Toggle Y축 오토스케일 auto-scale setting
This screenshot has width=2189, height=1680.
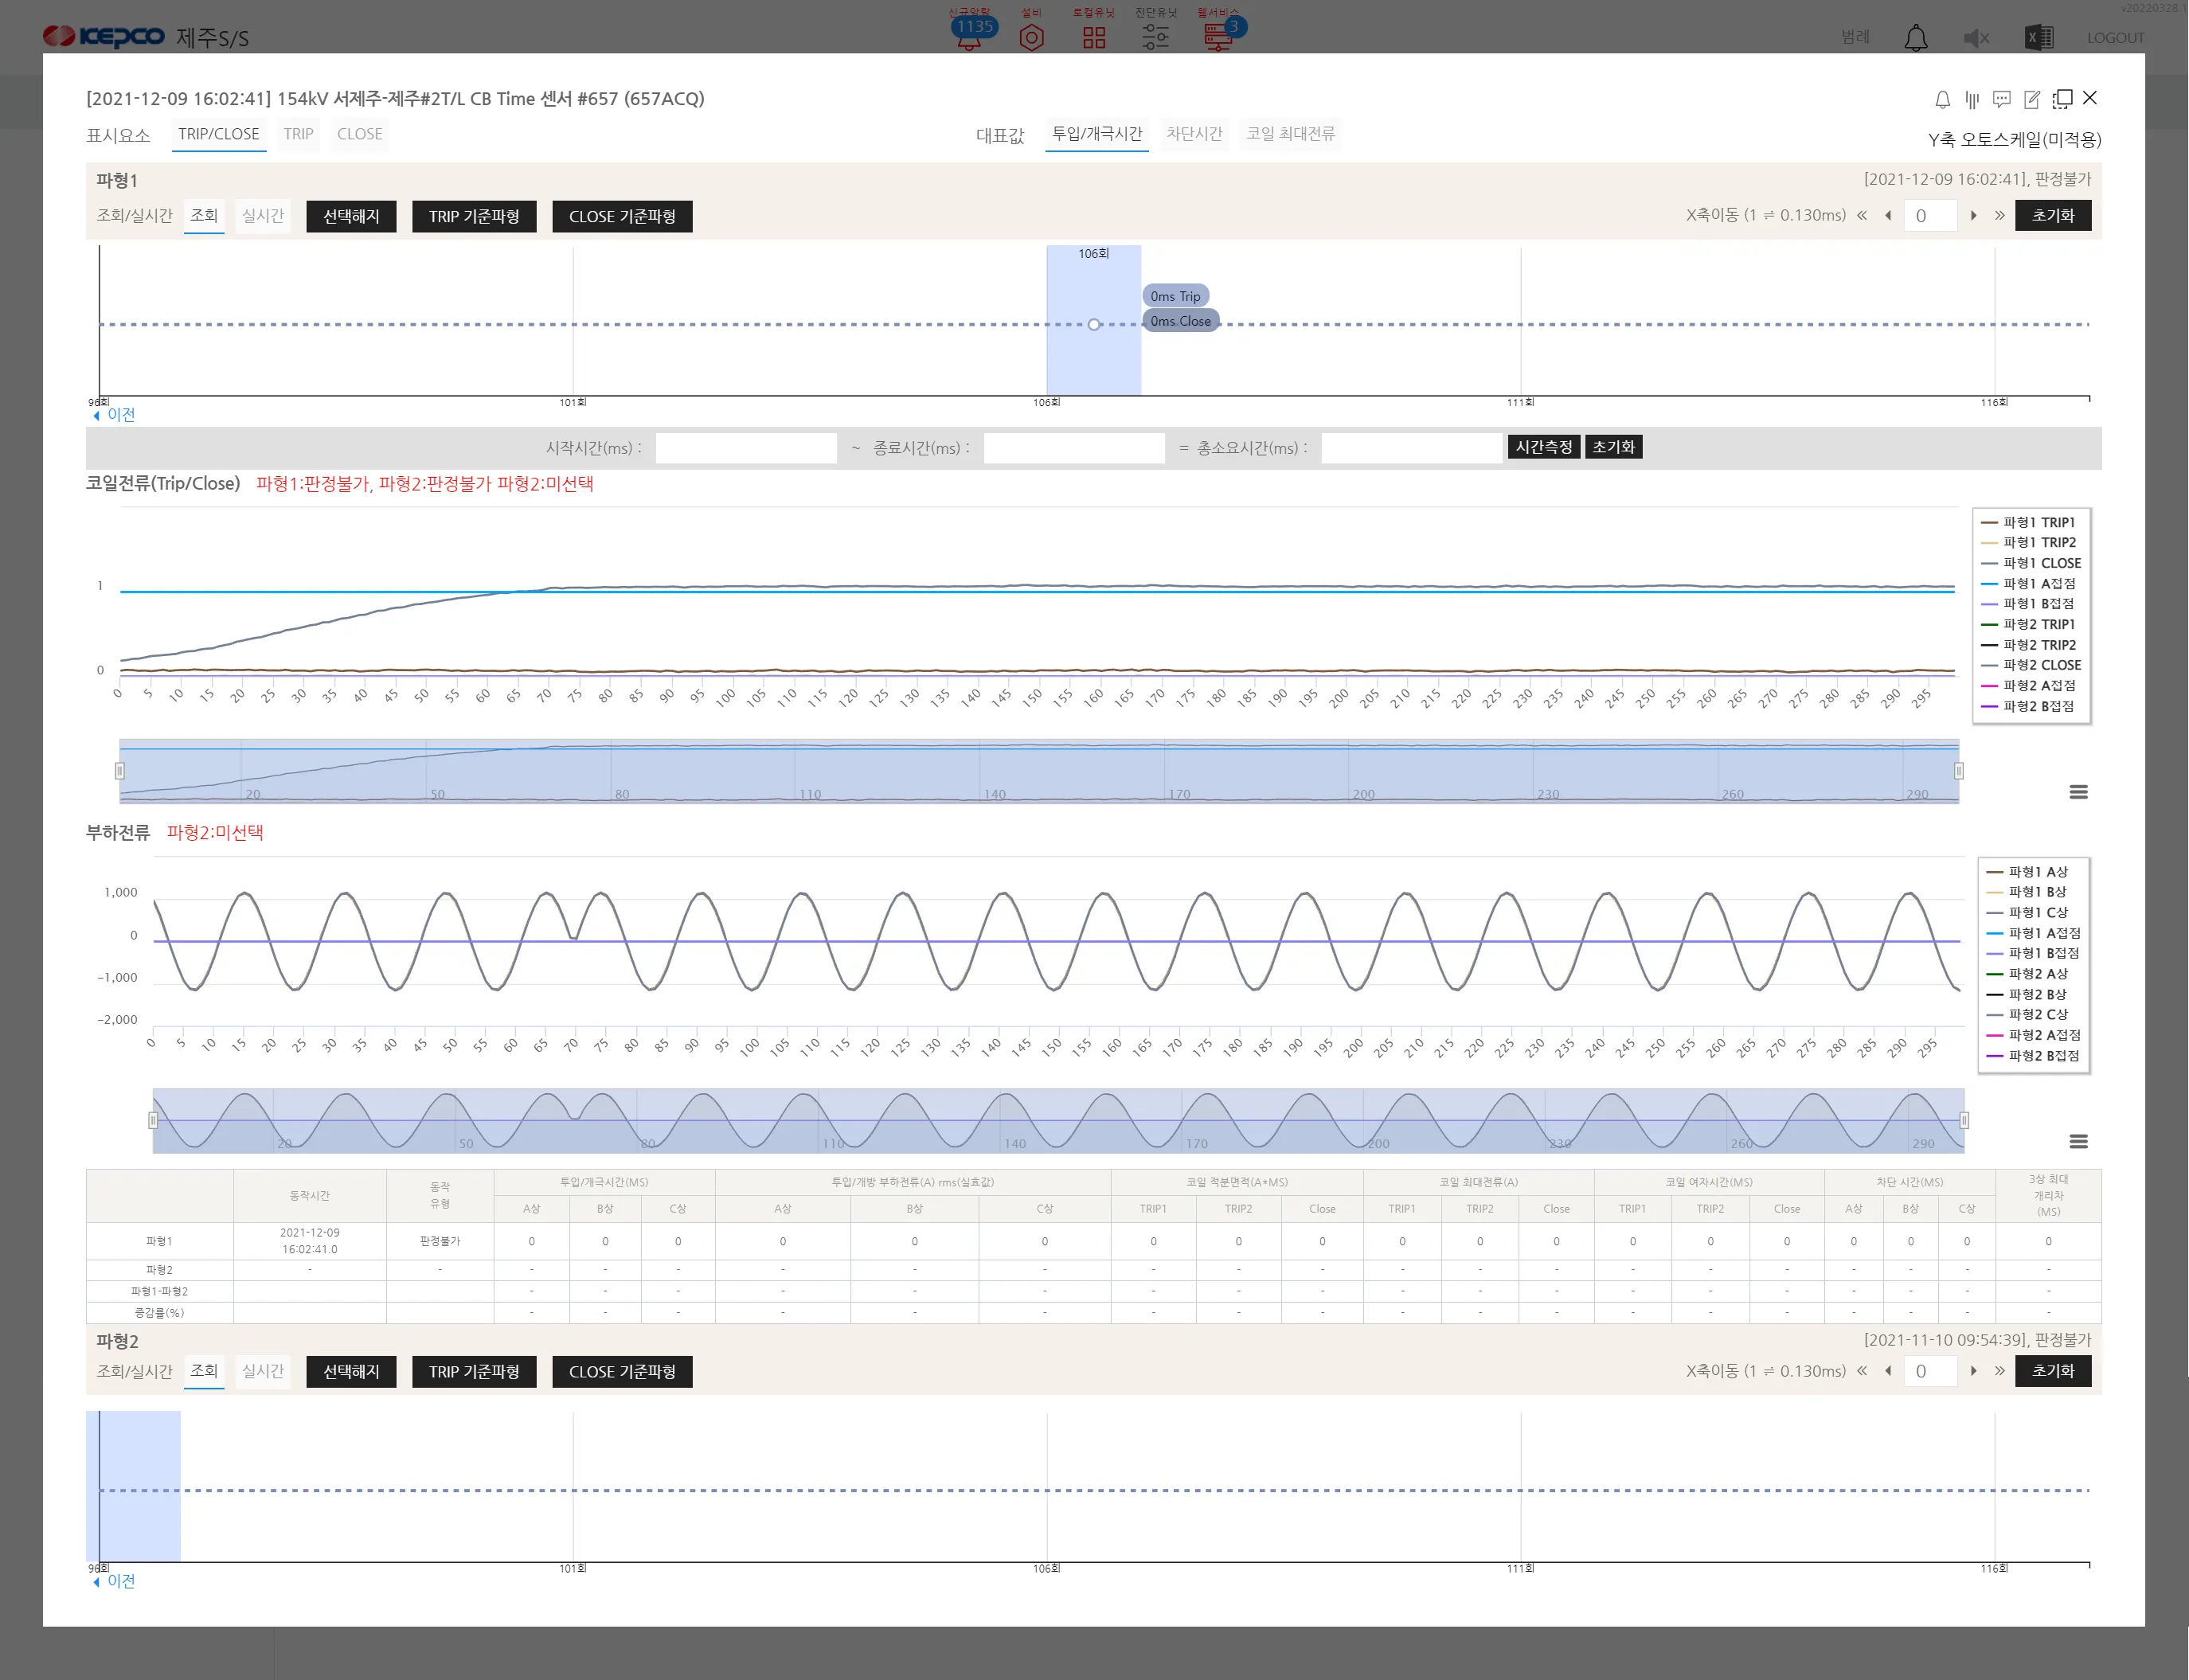pyautogui.click(x=2014, y=139)
